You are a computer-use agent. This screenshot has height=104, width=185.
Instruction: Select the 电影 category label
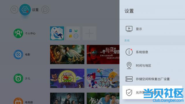pos(28,55)
